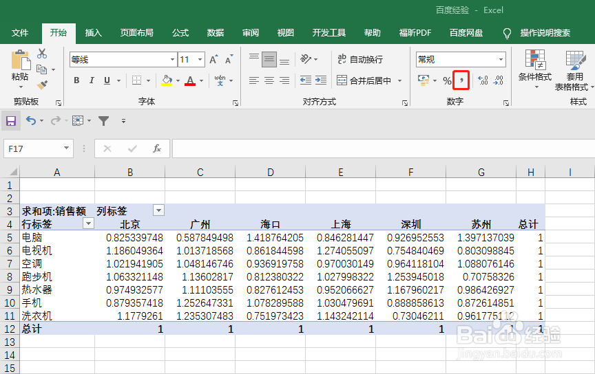Apply the yellow fill color bucket
The image size is (595, 374).
point(167,80)
